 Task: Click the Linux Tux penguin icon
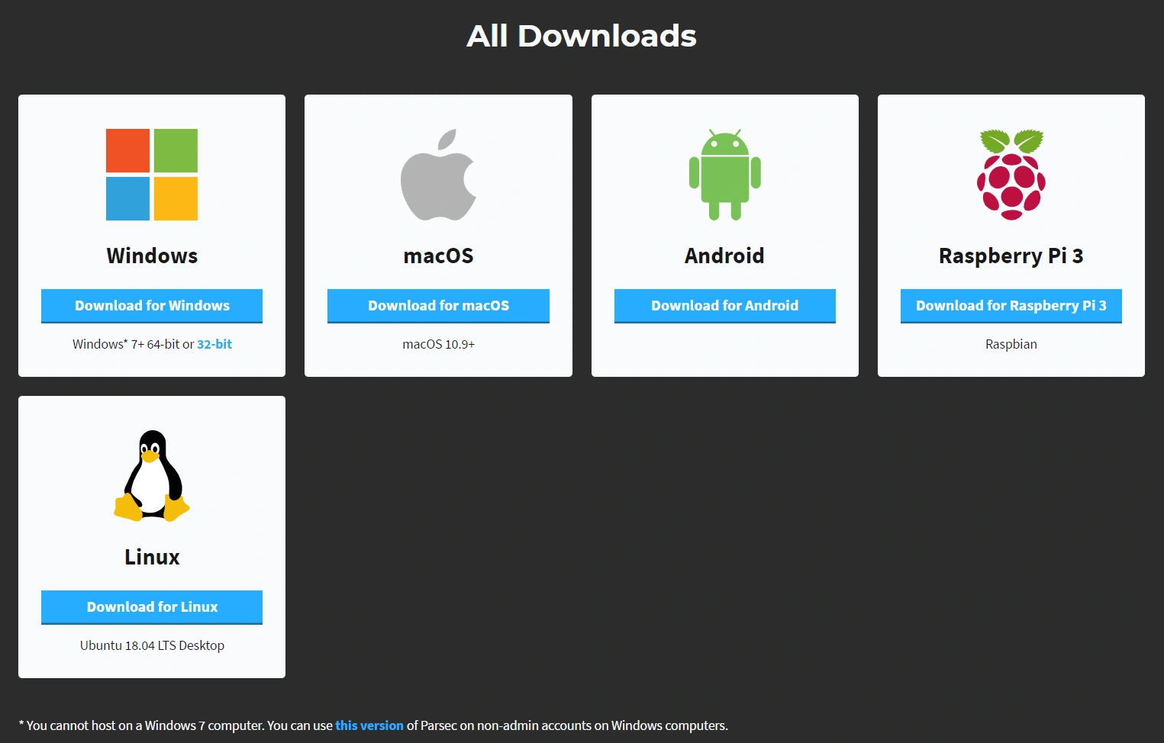tap(152, 476)
